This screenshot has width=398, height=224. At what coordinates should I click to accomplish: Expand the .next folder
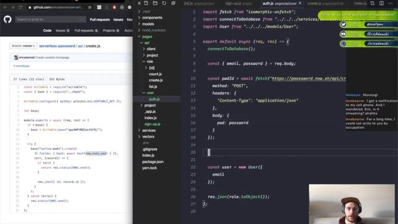139,11
